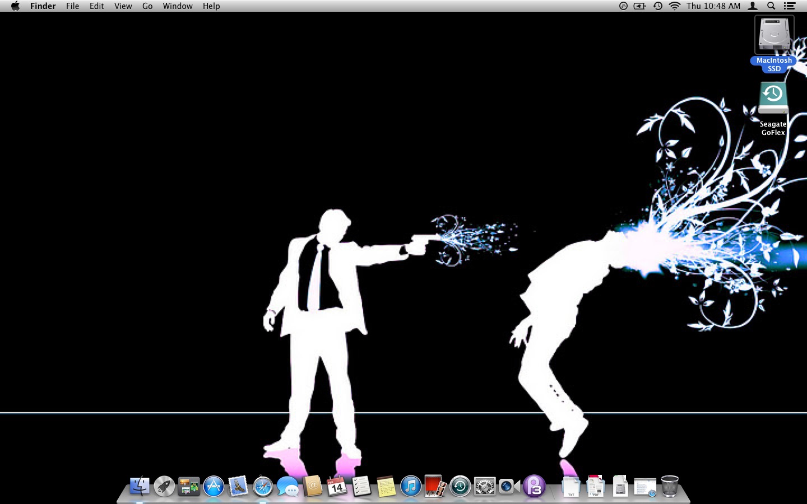
Task: Open the Go menu
Action: click(x=147, y=6)
